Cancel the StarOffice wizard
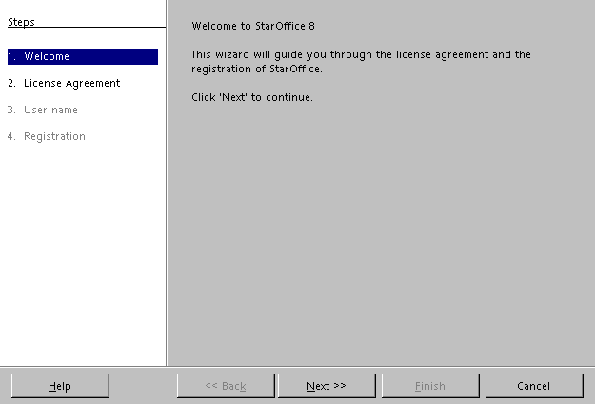The image size is (595, 404). (x=534, y=386)
